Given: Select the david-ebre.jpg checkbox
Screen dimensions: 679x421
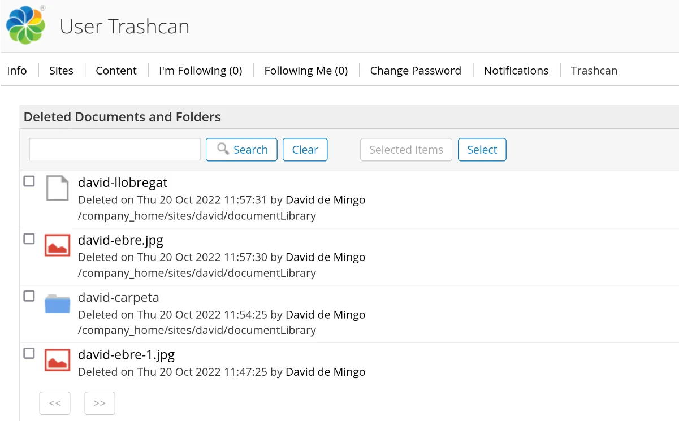Looking at the screenshot, I should click(x=29, y=239).
